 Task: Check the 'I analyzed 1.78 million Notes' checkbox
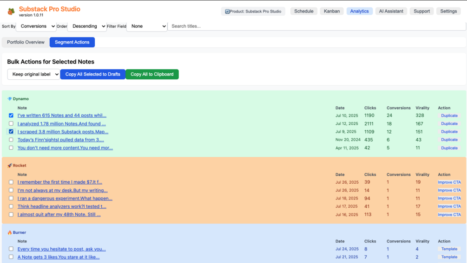[11, 123]
